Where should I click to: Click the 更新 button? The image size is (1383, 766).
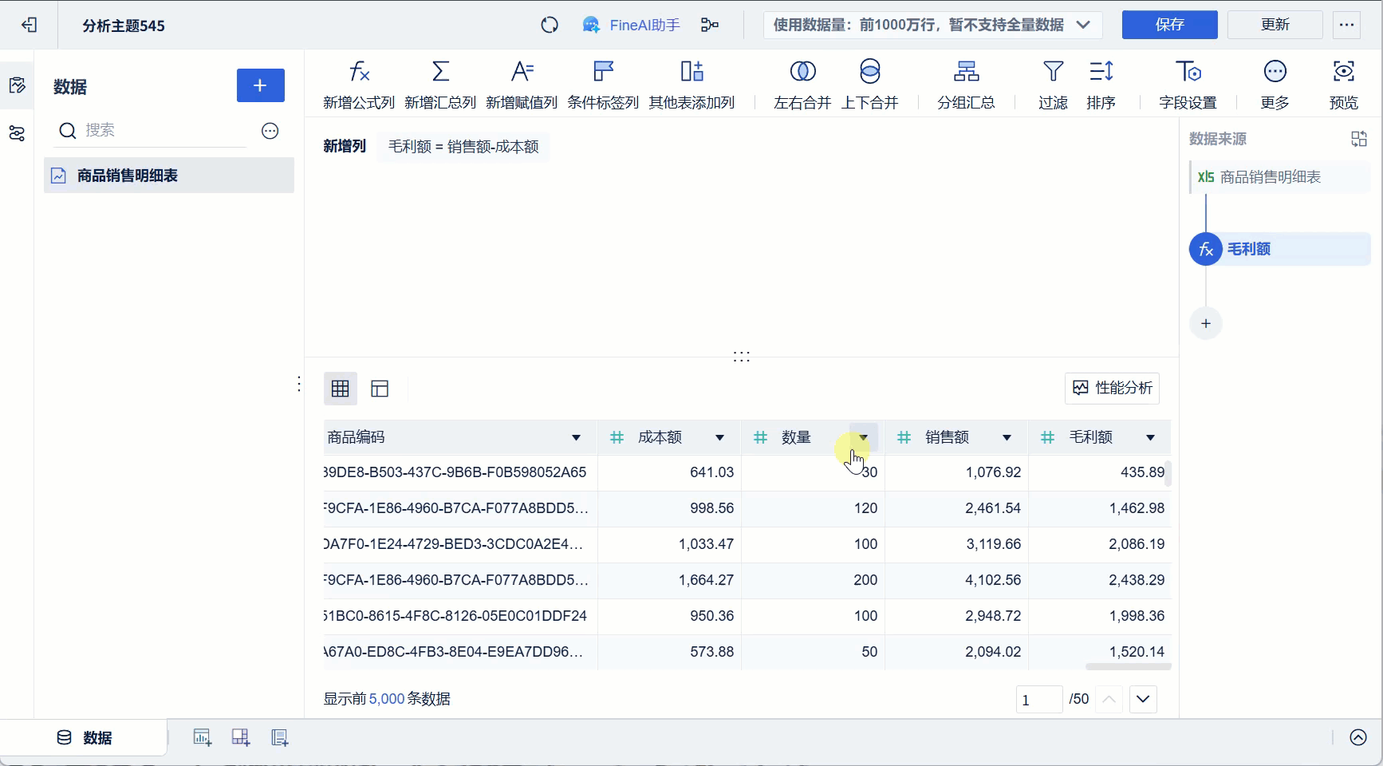1275,25
